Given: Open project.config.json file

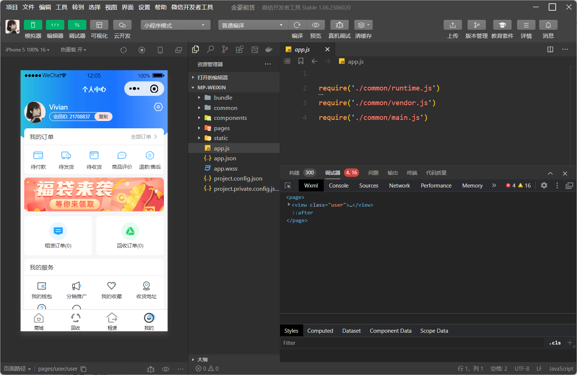Looking at the screenshot, I should click(x=234, y=178).
